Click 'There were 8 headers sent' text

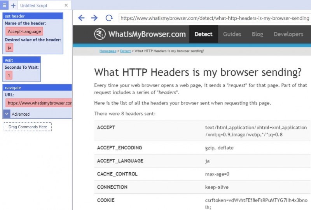coord(125,113)
